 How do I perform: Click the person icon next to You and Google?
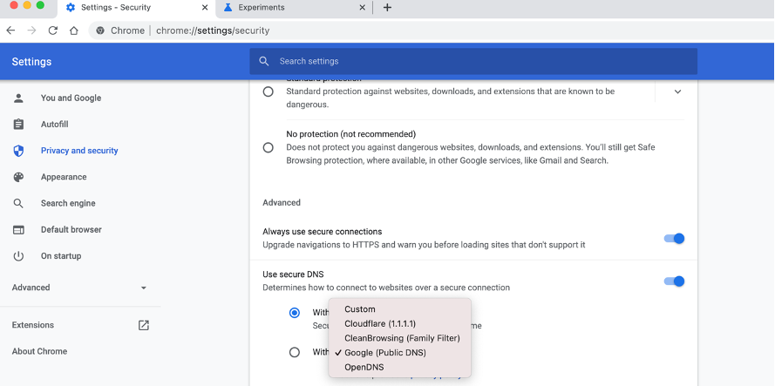pos(18,98)
